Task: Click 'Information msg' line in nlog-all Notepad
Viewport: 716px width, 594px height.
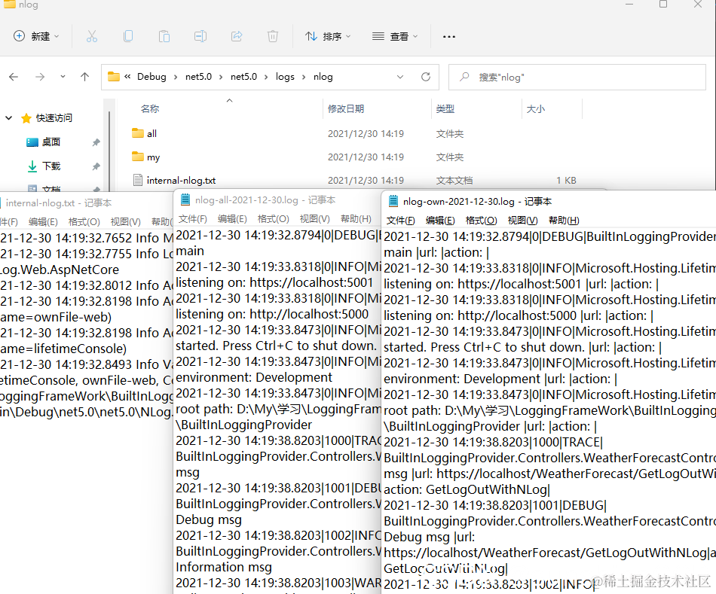Action: click(x=224, y=567)
